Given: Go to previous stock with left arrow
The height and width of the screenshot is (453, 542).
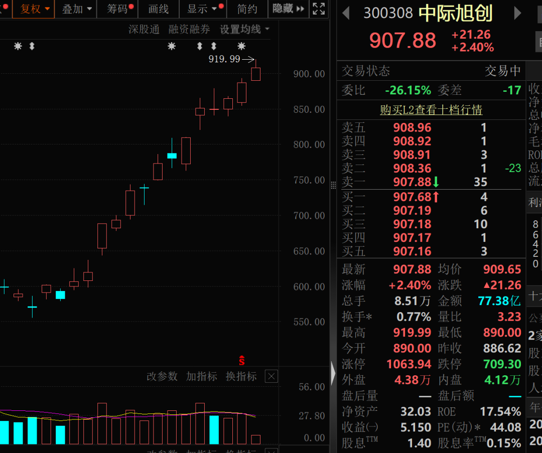Looking at the screenshot, I should click(346, 14).
